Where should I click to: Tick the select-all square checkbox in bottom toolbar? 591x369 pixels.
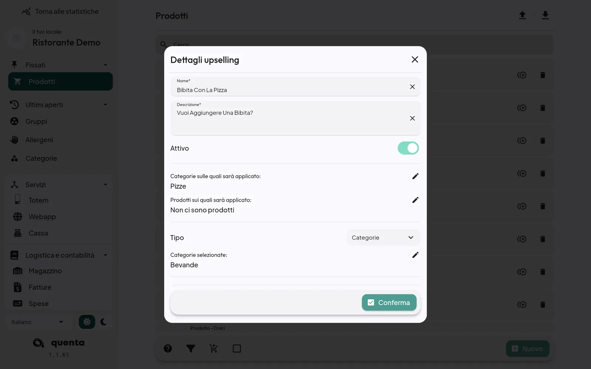[237, 349]
